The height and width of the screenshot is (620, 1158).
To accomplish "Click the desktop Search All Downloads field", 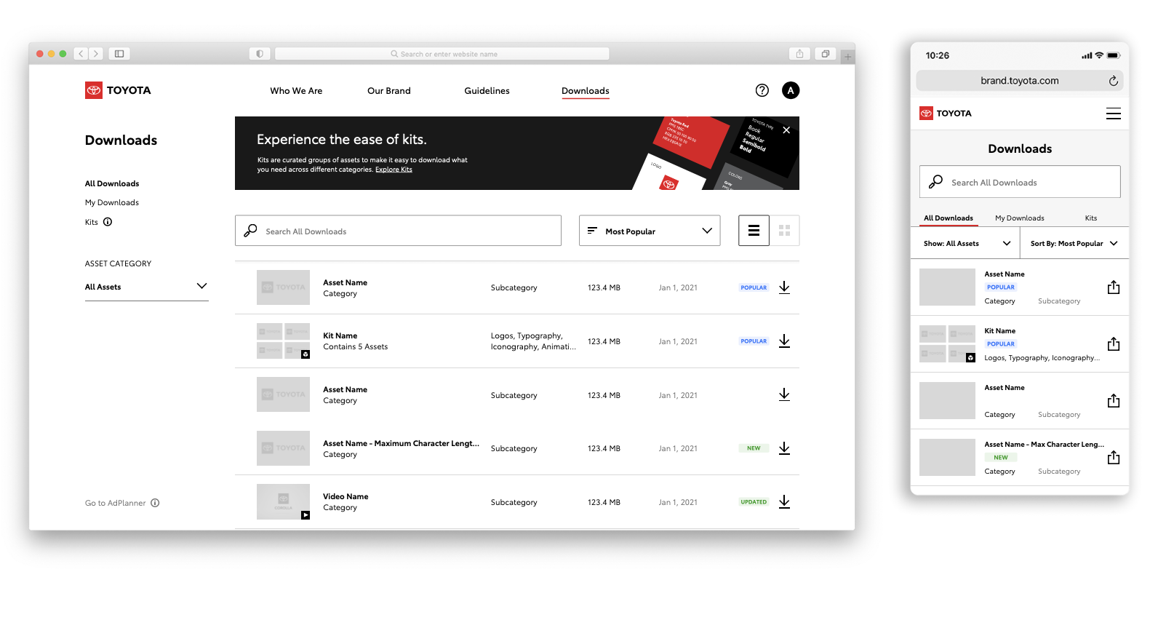I will pos(398,231).
